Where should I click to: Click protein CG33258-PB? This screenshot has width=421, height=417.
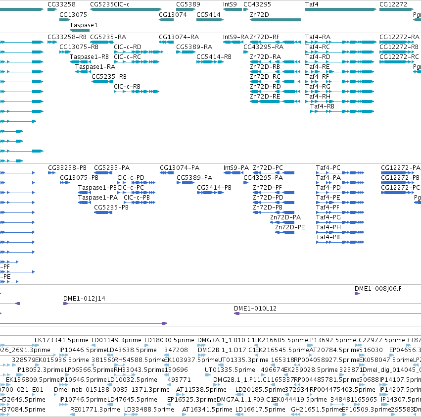tap(67, 168)
